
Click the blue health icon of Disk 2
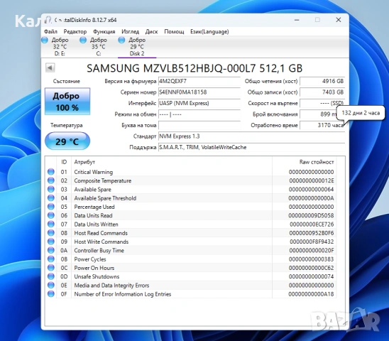pyautogui.click(x=121, y=40)
